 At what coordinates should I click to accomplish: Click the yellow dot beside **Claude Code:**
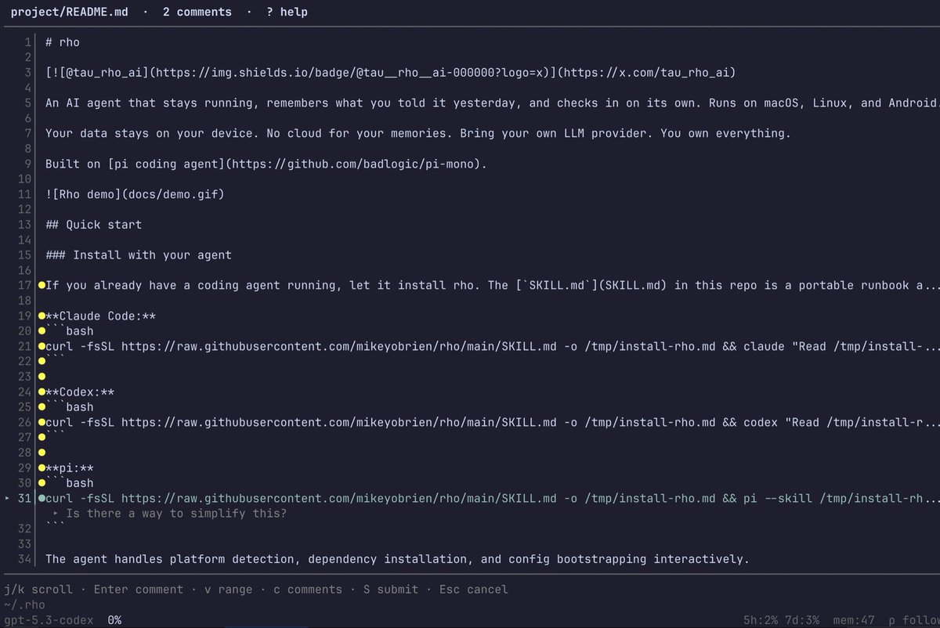pyautogui.click(x=42, y=316)
